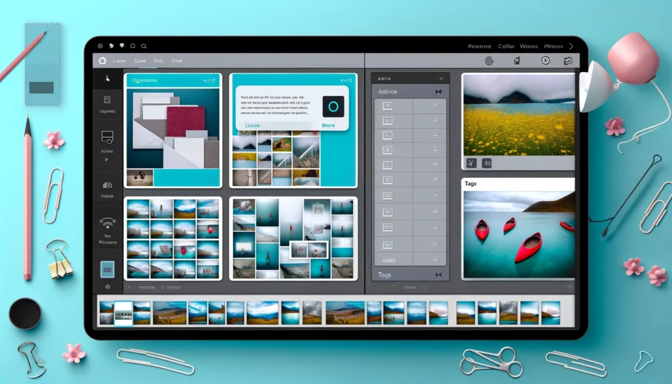Toggle the mark at the right of the 4480 row
The image size is (672, 384).
436,259
